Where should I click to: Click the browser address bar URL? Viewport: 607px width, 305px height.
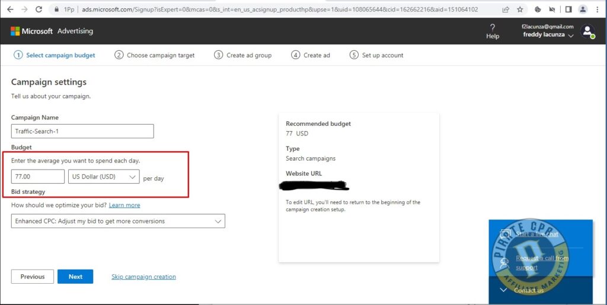280,9
